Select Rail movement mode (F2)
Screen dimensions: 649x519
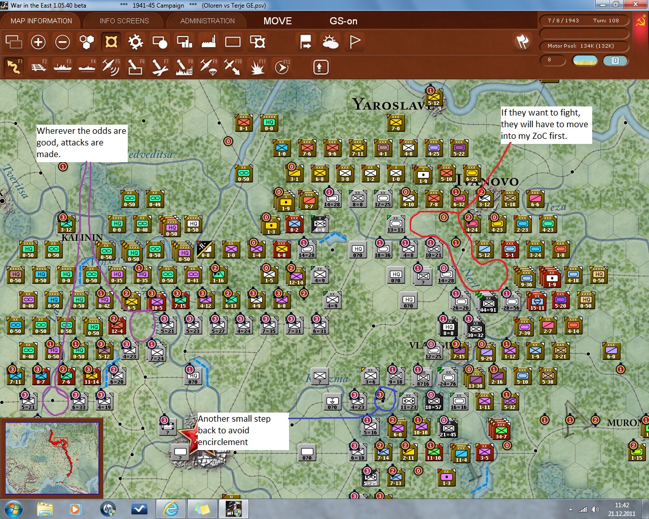[x=38, y=66]
